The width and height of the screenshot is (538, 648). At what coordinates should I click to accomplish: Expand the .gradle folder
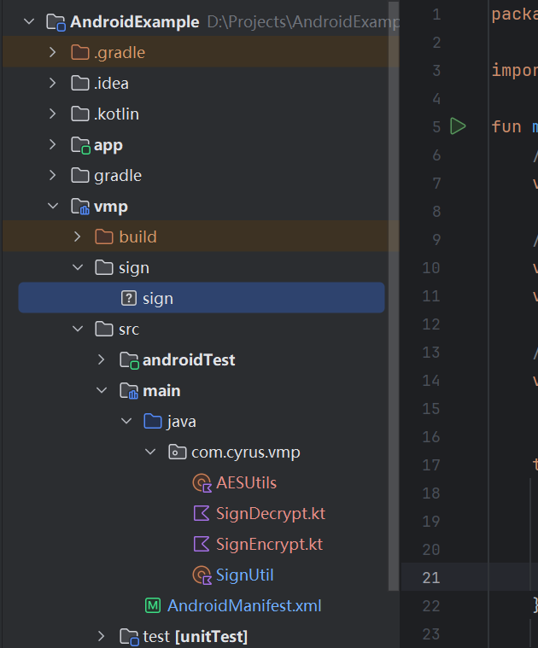click(53, 53)
